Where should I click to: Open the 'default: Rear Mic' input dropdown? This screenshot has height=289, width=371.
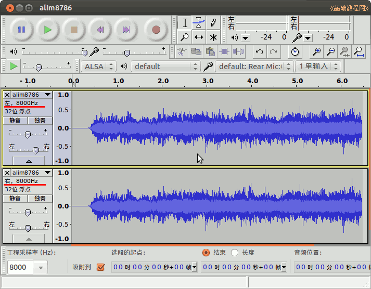(254, 67)
